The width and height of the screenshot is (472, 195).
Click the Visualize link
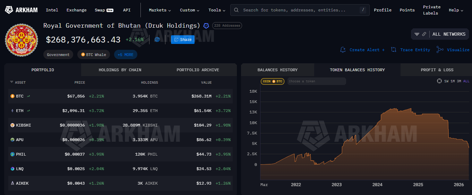(458, 50)
